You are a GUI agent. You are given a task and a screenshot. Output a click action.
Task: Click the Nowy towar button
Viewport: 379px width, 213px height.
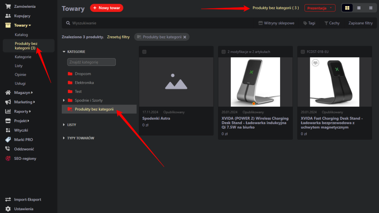(106, 8)
